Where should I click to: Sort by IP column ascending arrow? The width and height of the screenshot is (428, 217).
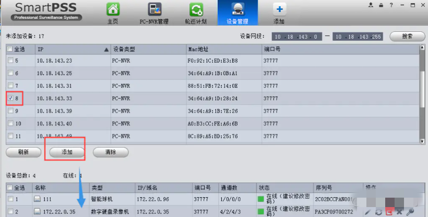106,50
